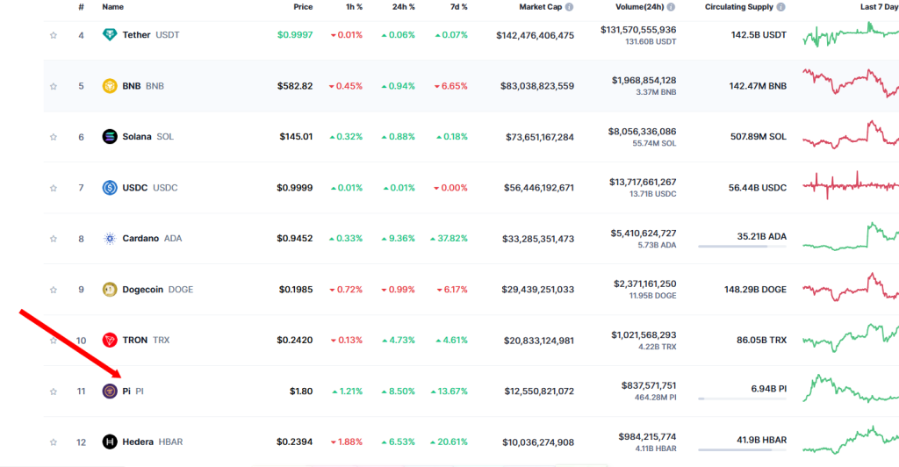Open Solana 7-day sparkline chart
This screenshot has width=899, height=467.
851,135
